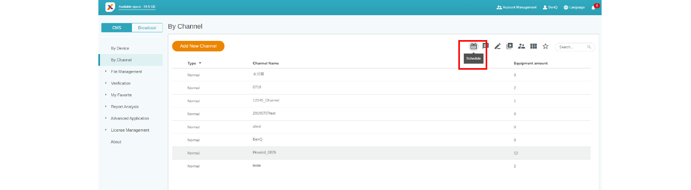Open Account Management link

(x=516, y=7)
